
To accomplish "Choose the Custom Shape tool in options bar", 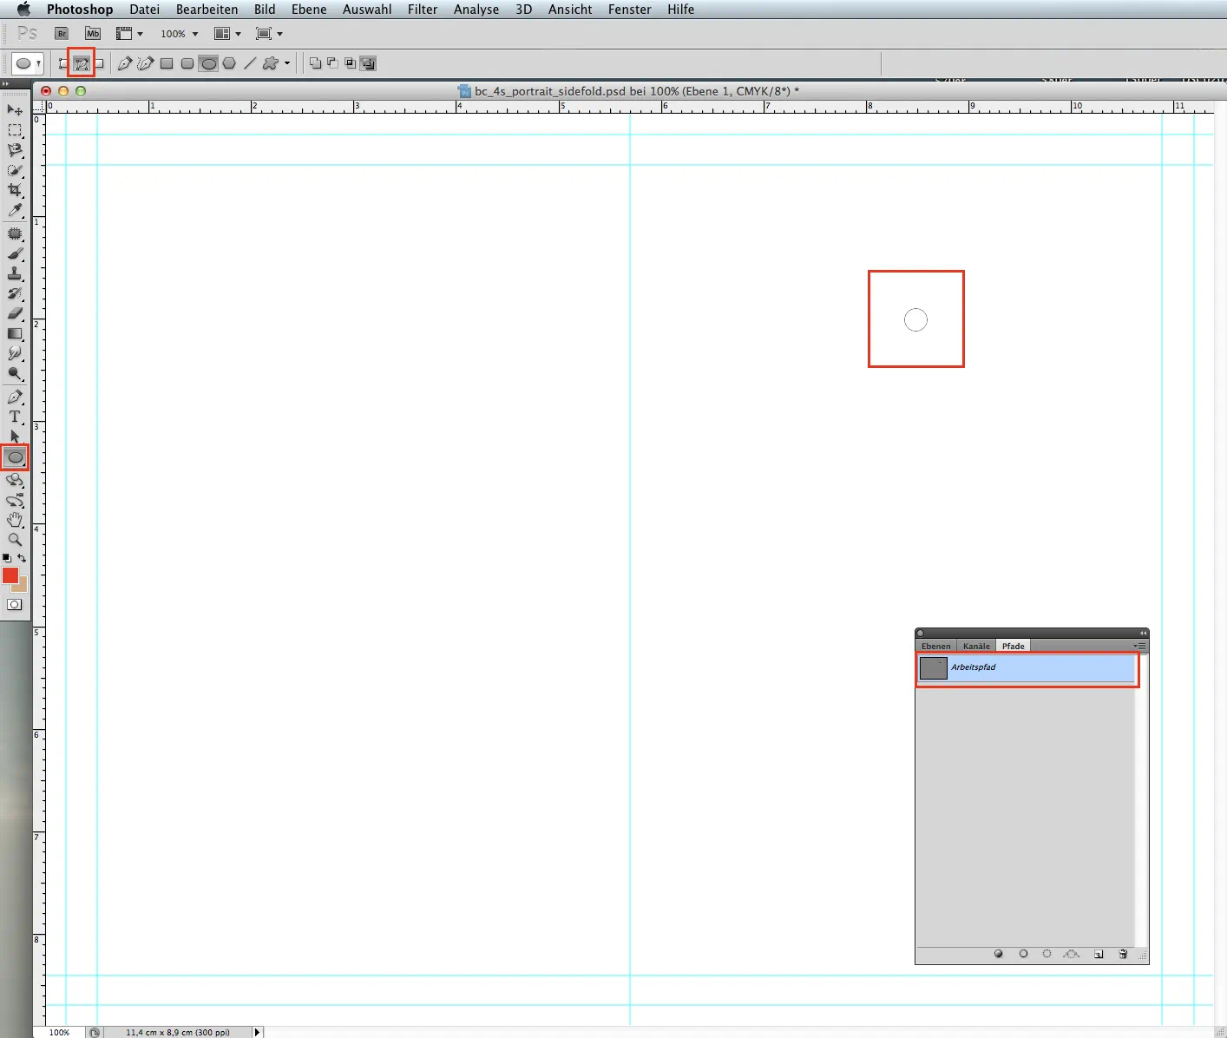I will (271, 63).
